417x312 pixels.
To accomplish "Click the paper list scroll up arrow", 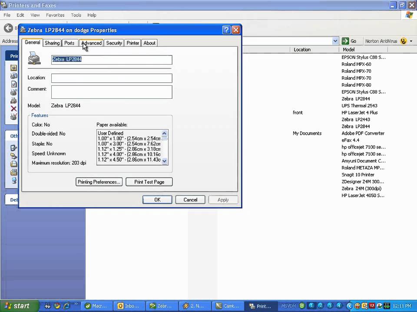I will 164,133.
